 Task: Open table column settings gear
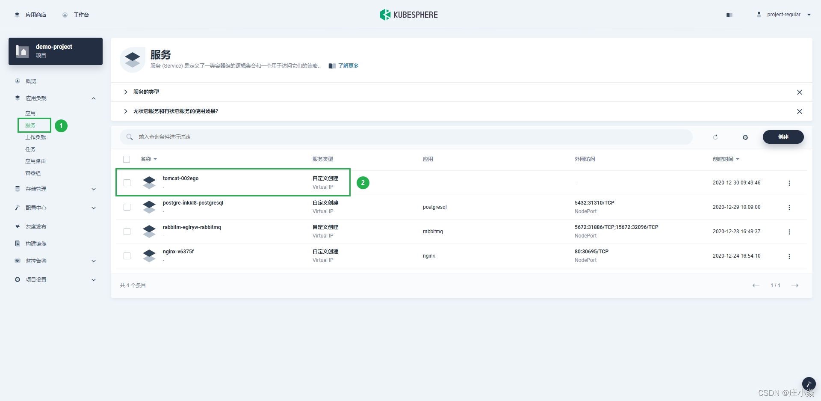745,137
